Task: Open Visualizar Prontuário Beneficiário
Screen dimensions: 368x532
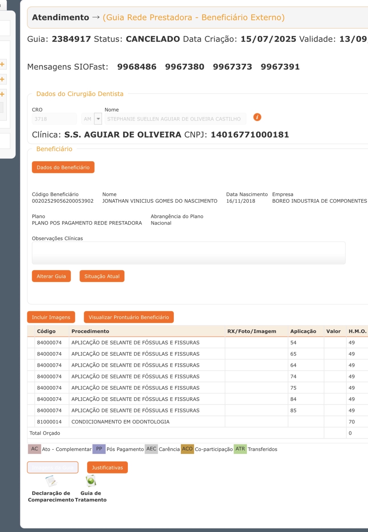Action: pos(129,317)
